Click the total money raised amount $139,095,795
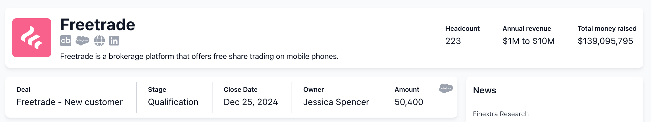Image resolution: width=651 pixels, height=122 pixels. coord(605,41)
